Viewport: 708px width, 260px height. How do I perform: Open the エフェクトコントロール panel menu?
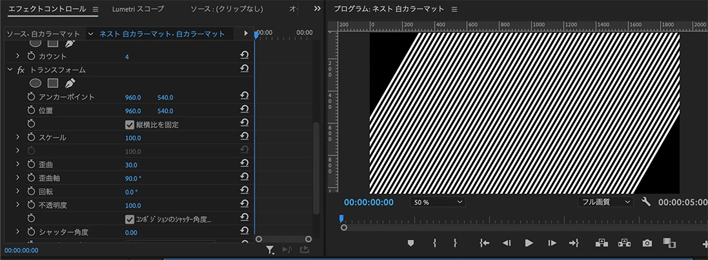pos(96,9)
